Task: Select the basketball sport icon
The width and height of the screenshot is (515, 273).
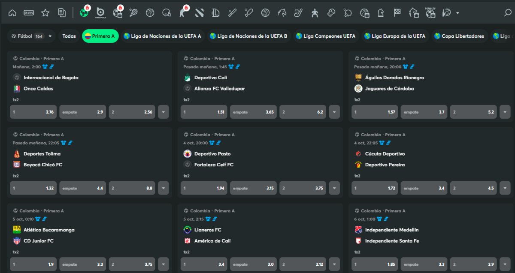Action: [150, 13]
